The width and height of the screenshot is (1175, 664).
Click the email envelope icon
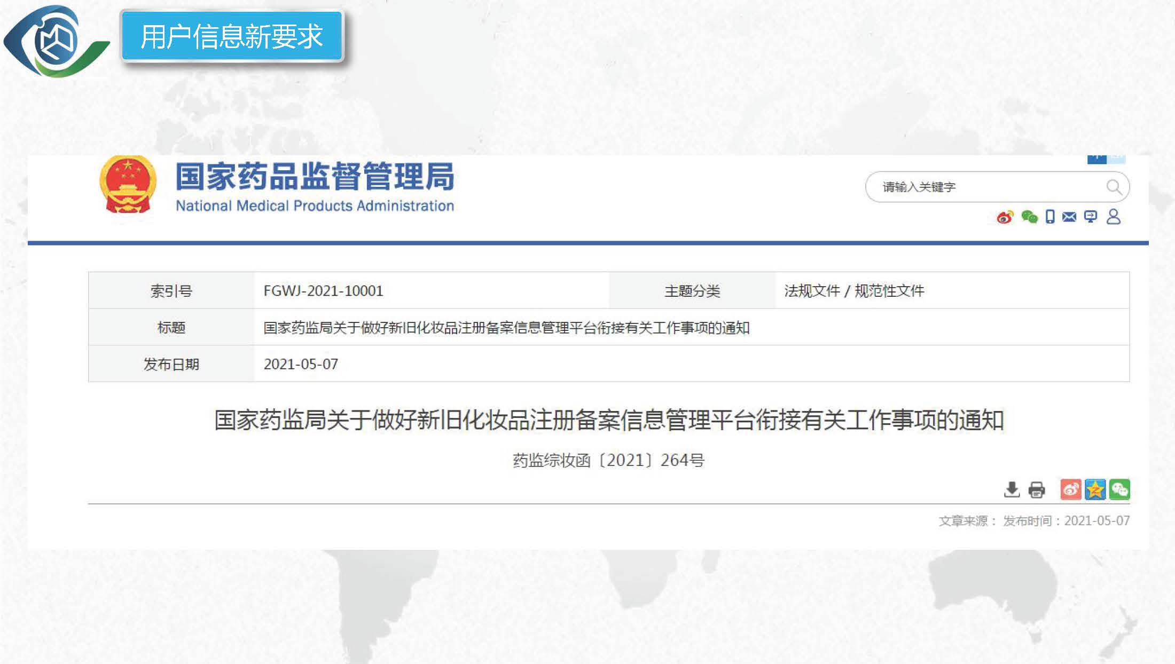coord(1069,217)
